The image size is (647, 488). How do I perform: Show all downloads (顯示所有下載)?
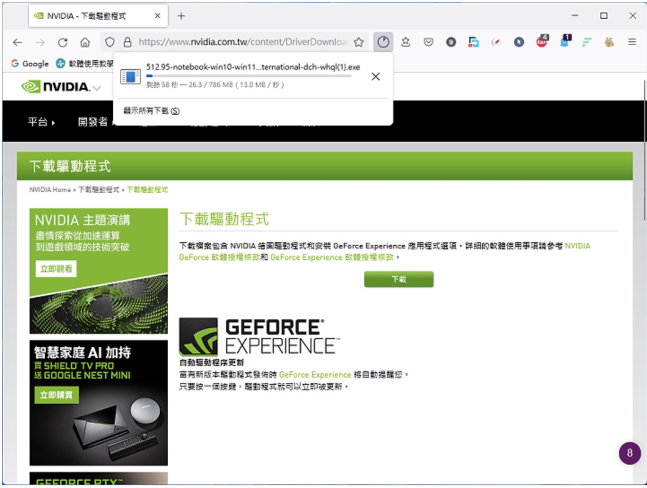click(151, 111)
